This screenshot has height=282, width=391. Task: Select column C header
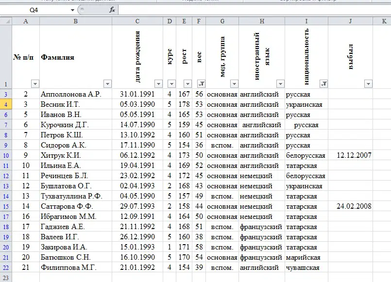[137, 21]
